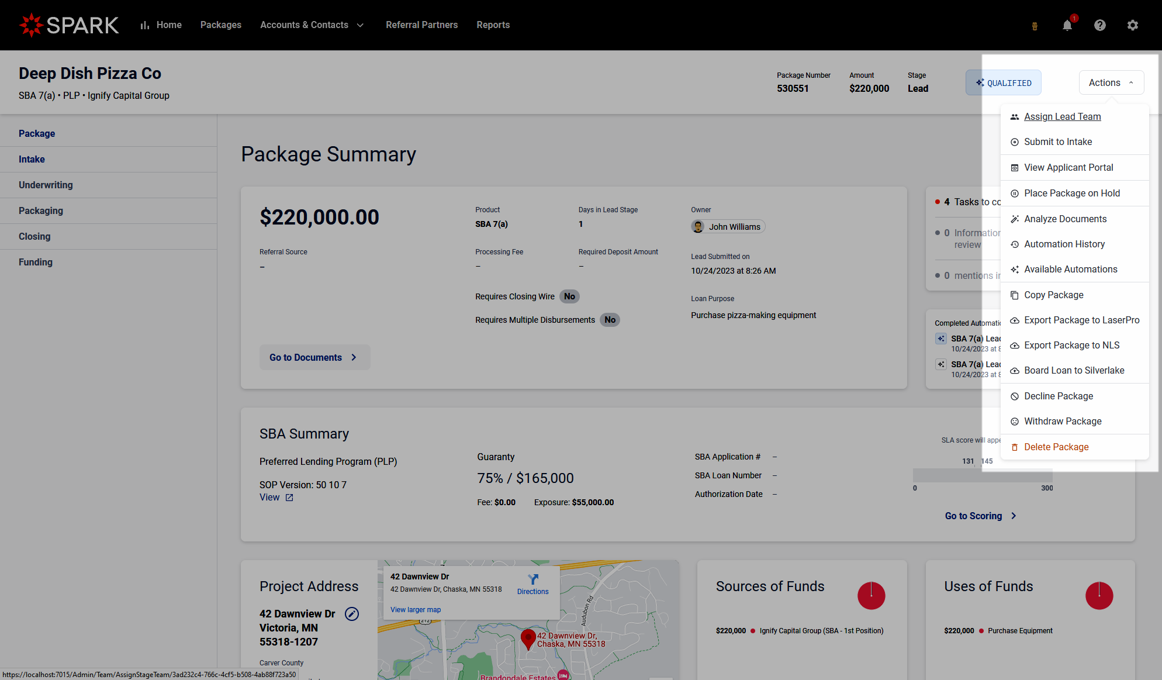Click '10/24/2023 at 8:26 AM' submitted date
This screenshot has height=680, width=1162.
pyautogui.click(x=734, y=271)
